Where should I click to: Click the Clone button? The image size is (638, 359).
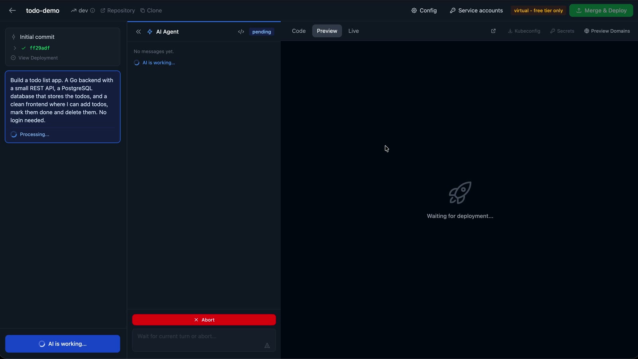[x=151, y=11]
